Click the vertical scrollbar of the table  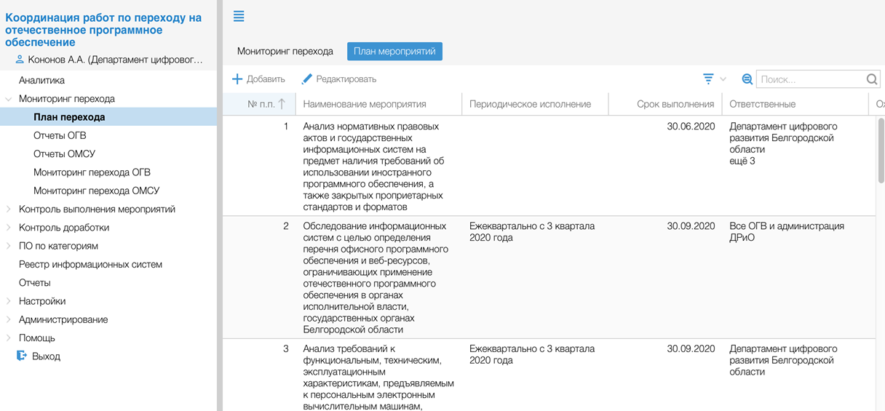click(881, 153)
